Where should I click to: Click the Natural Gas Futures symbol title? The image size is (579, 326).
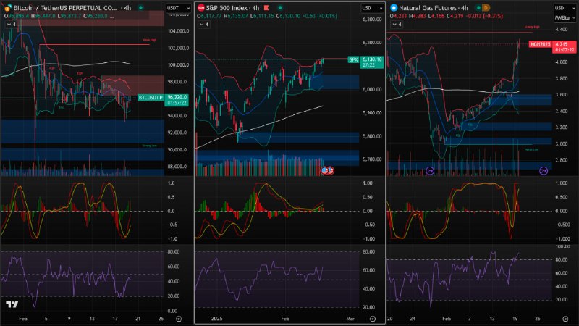[429, 8]
